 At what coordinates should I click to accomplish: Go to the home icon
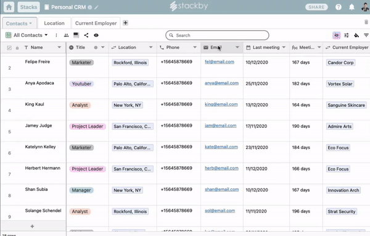click(x=9, y=7)
